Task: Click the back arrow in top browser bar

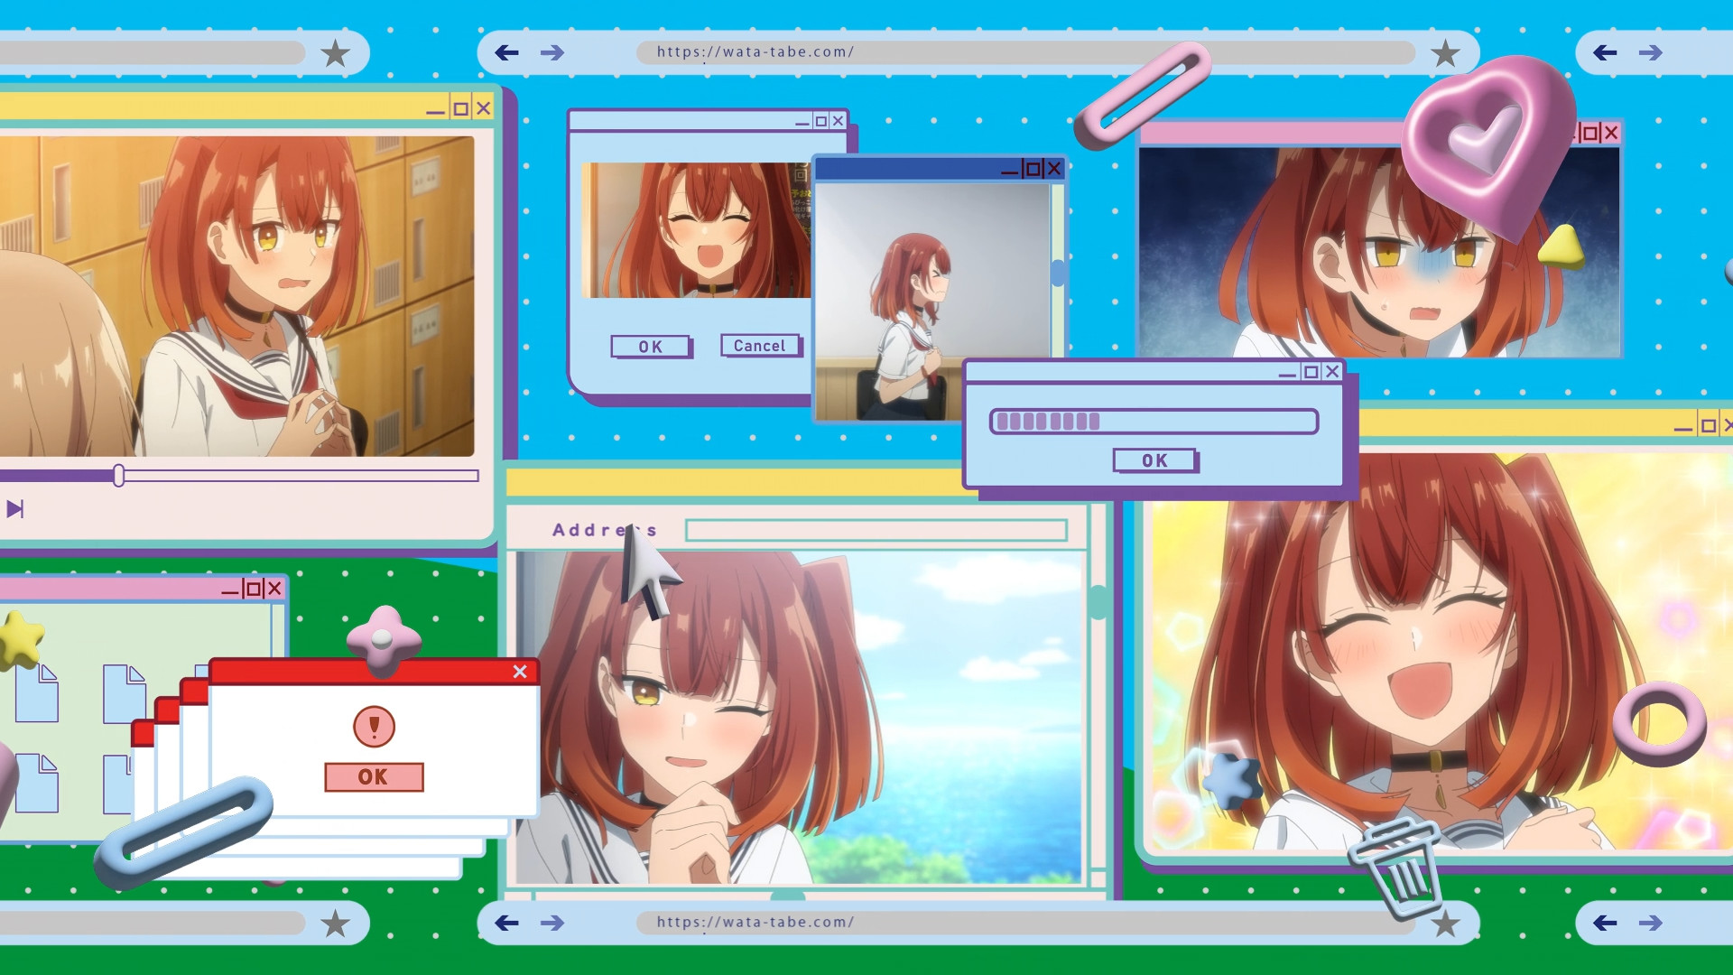Action: (507, 53)
